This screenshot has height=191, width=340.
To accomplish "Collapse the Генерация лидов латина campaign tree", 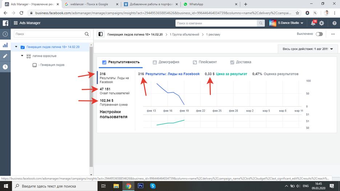I will (16, 47).
